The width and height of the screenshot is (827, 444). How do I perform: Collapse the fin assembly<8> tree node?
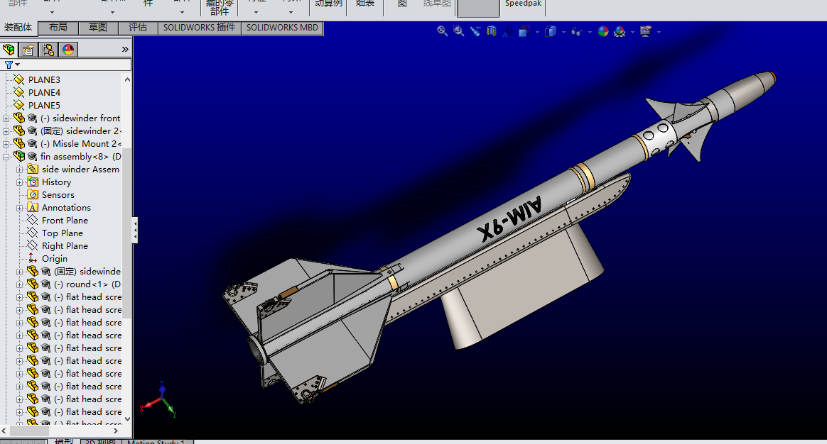[6, 157]
